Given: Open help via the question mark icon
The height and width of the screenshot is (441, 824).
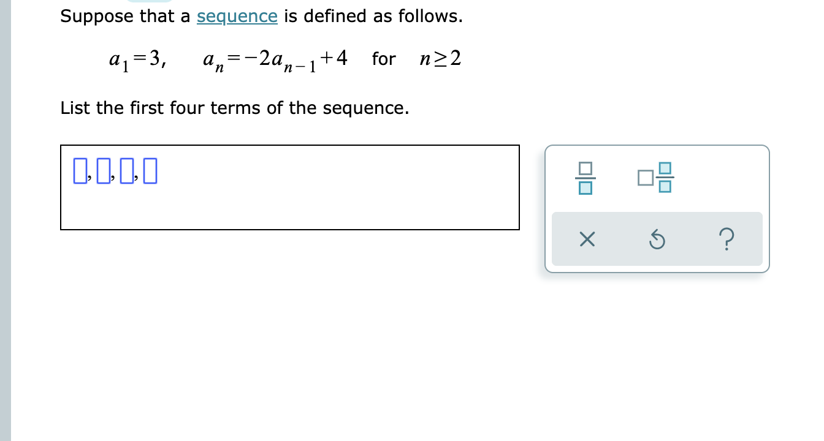Looking at the screenshot, I should (727, 239).
